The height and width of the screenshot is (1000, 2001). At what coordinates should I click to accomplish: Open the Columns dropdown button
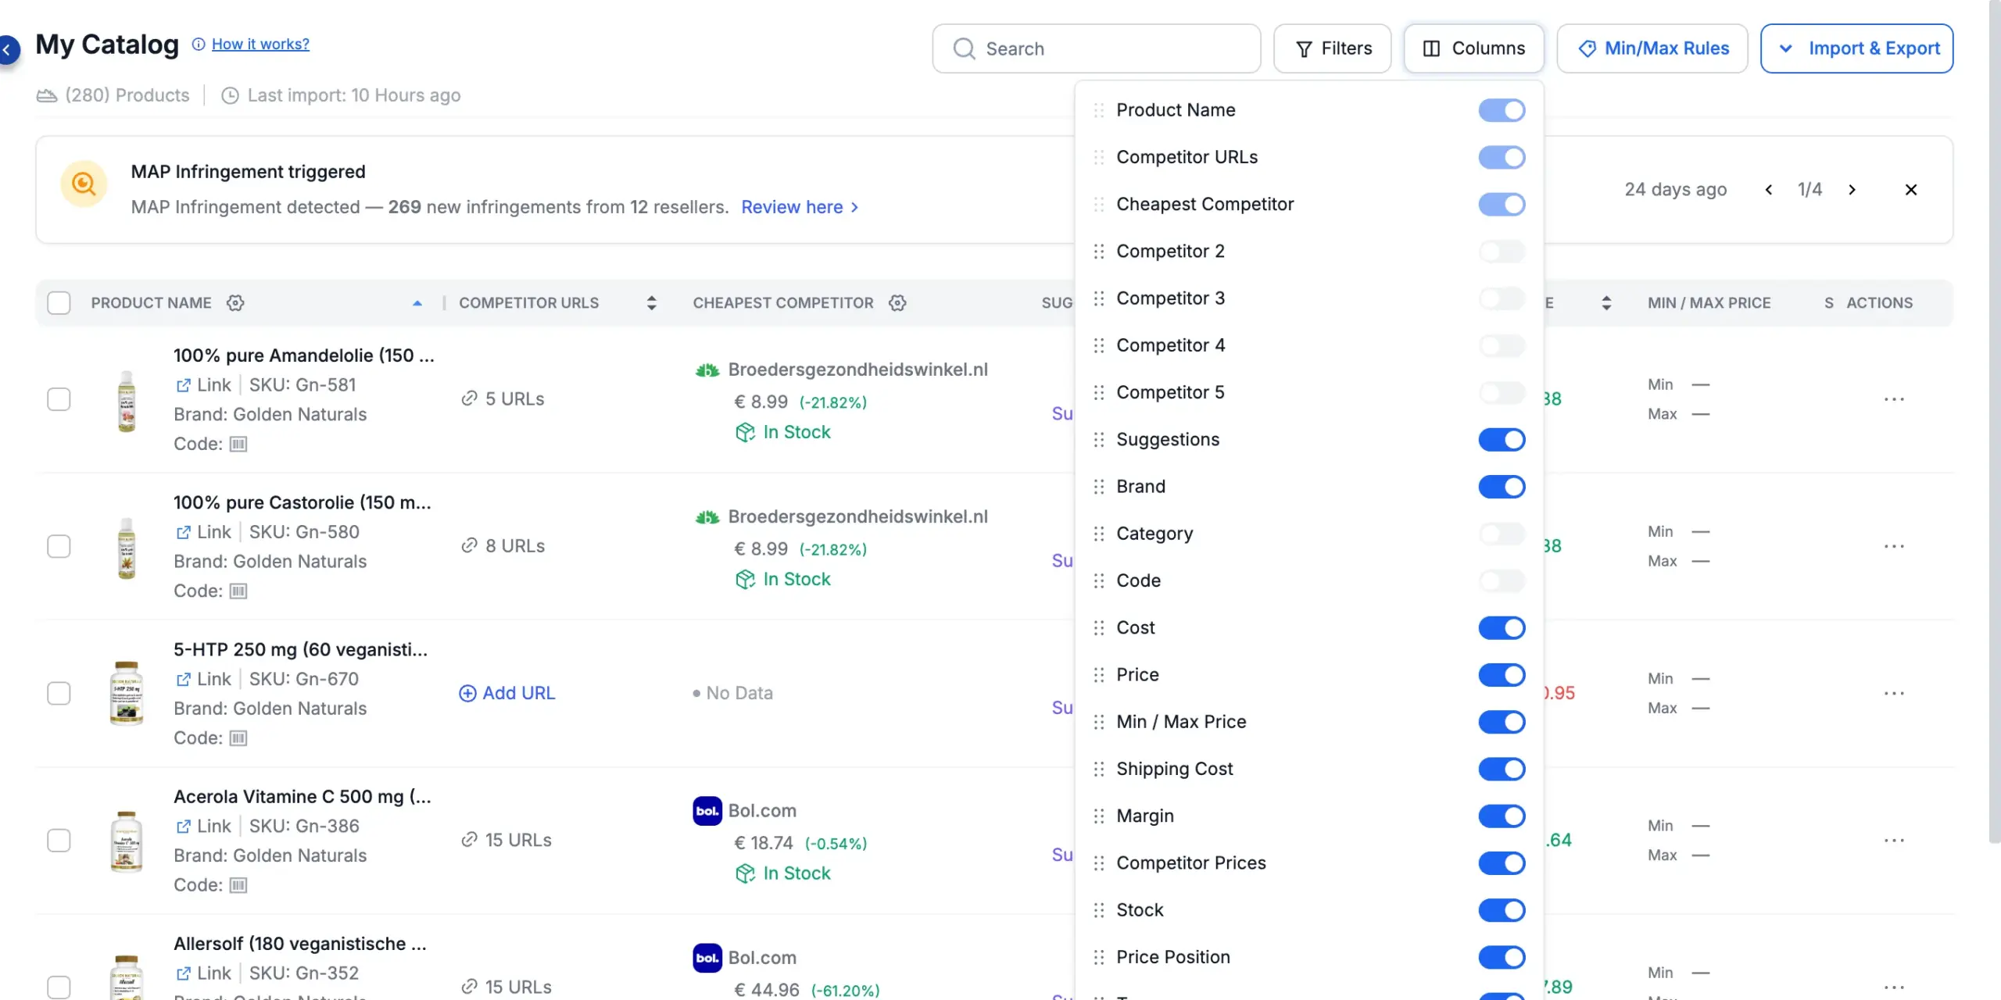pos(1473,48)
